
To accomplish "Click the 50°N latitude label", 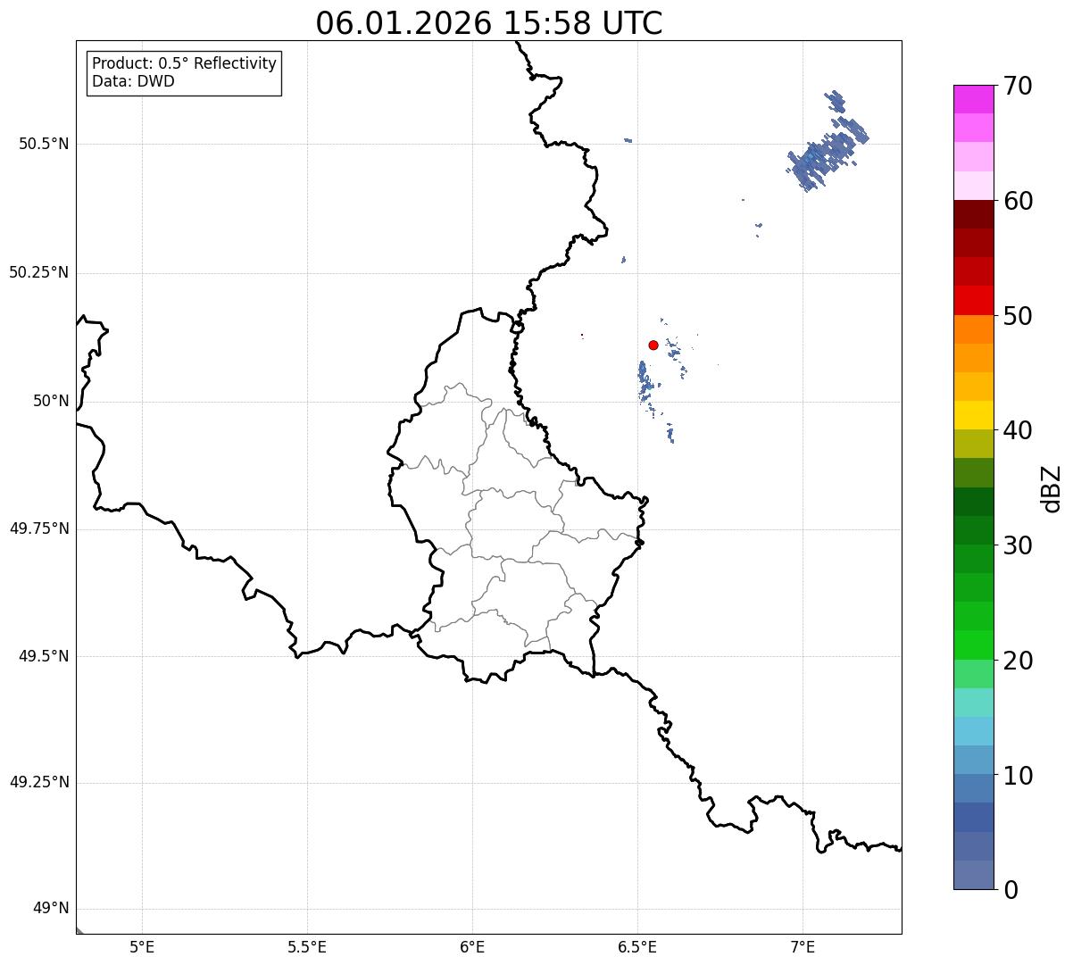I will [x=51, y=401].
